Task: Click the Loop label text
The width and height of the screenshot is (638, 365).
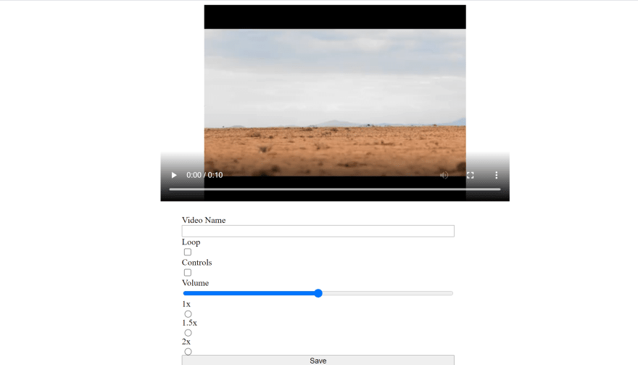Action: point(191,242)
